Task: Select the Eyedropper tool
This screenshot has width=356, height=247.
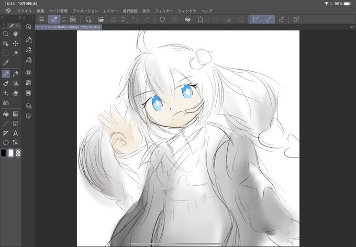Action: [x=6, y=63]
